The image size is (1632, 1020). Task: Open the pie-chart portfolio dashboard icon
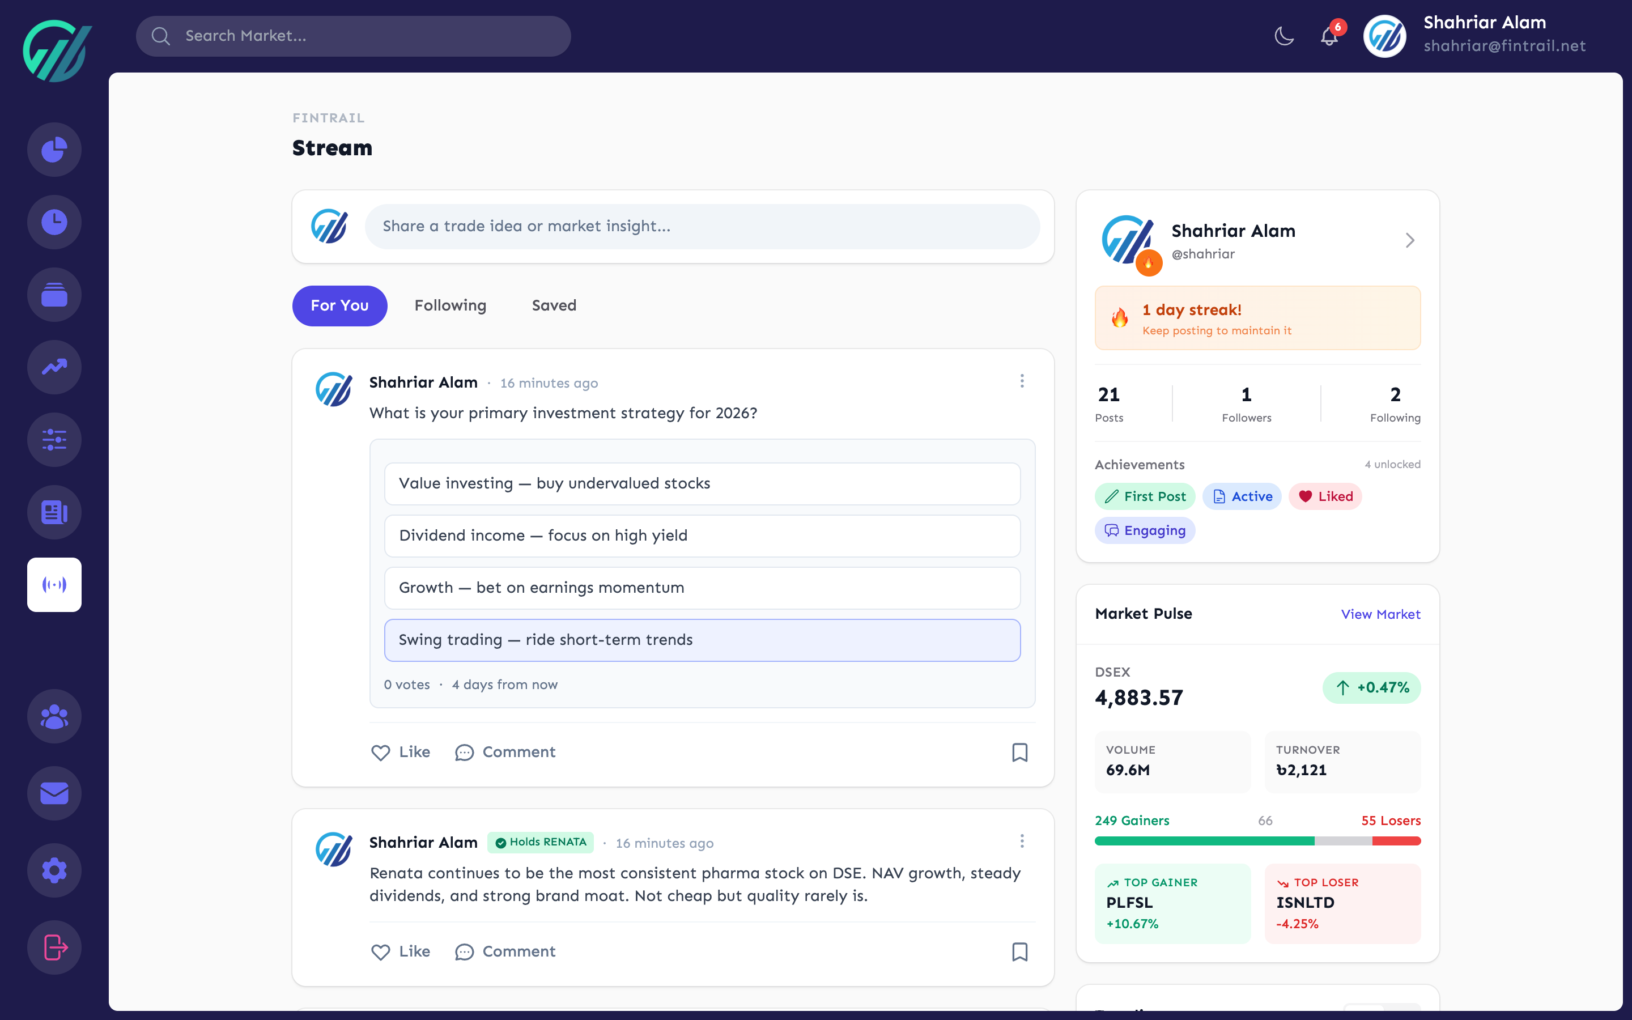click(x=54, y=149)
